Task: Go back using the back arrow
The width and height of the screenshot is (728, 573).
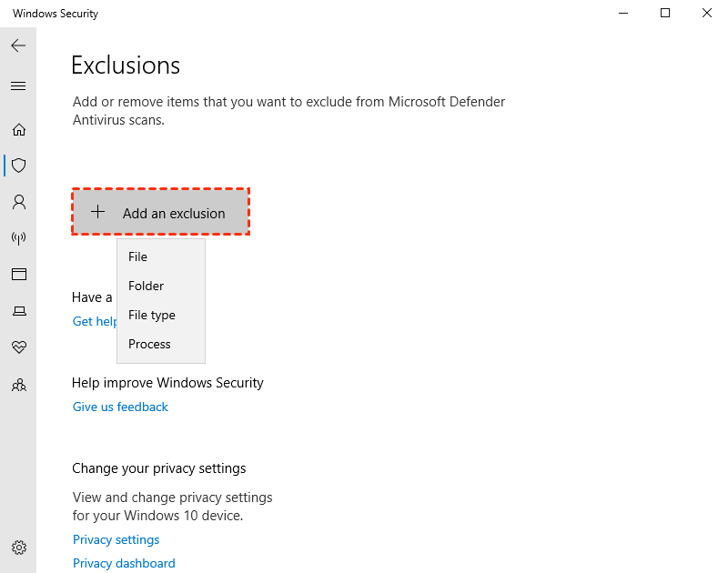Action: 18,45
